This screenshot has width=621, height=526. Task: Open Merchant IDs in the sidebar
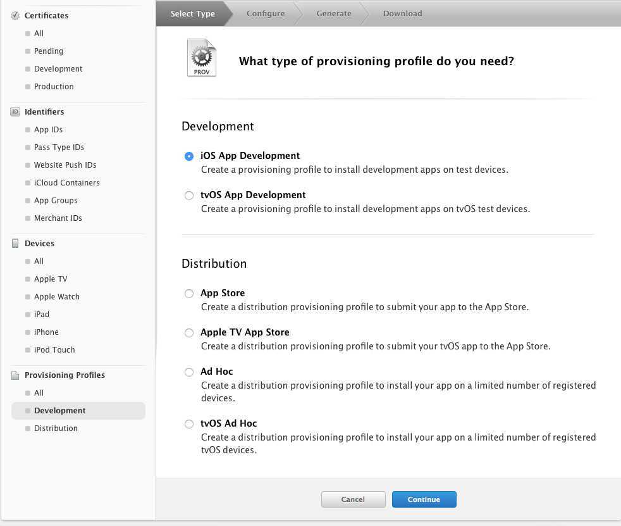point(58,218)
